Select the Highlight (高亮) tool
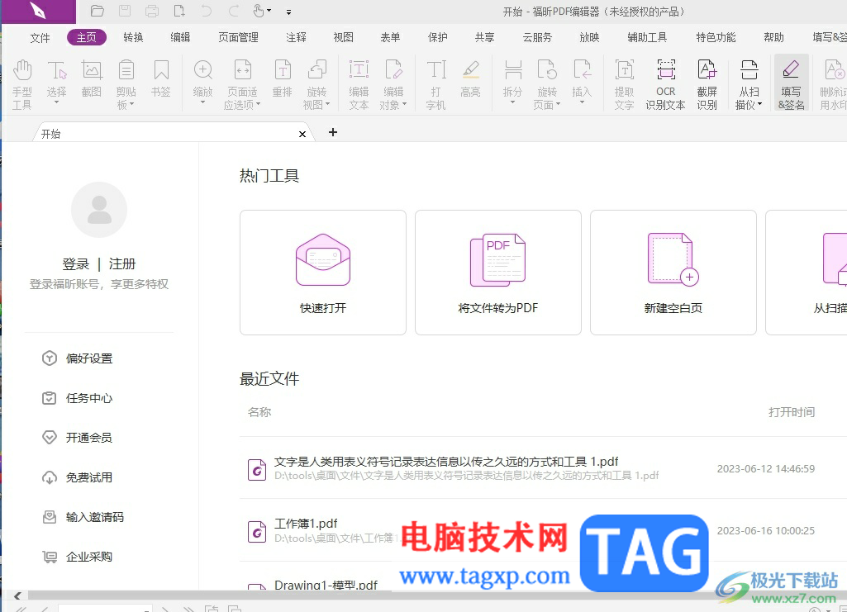 470,78
